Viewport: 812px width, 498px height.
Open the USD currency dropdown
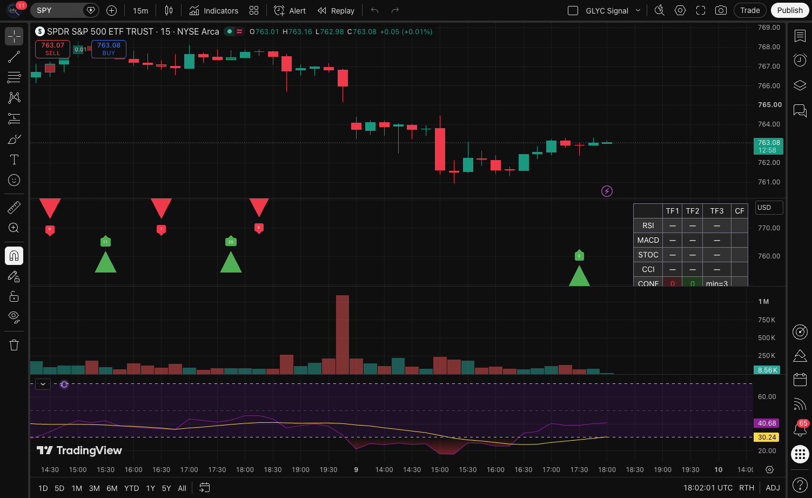(769, 208)
